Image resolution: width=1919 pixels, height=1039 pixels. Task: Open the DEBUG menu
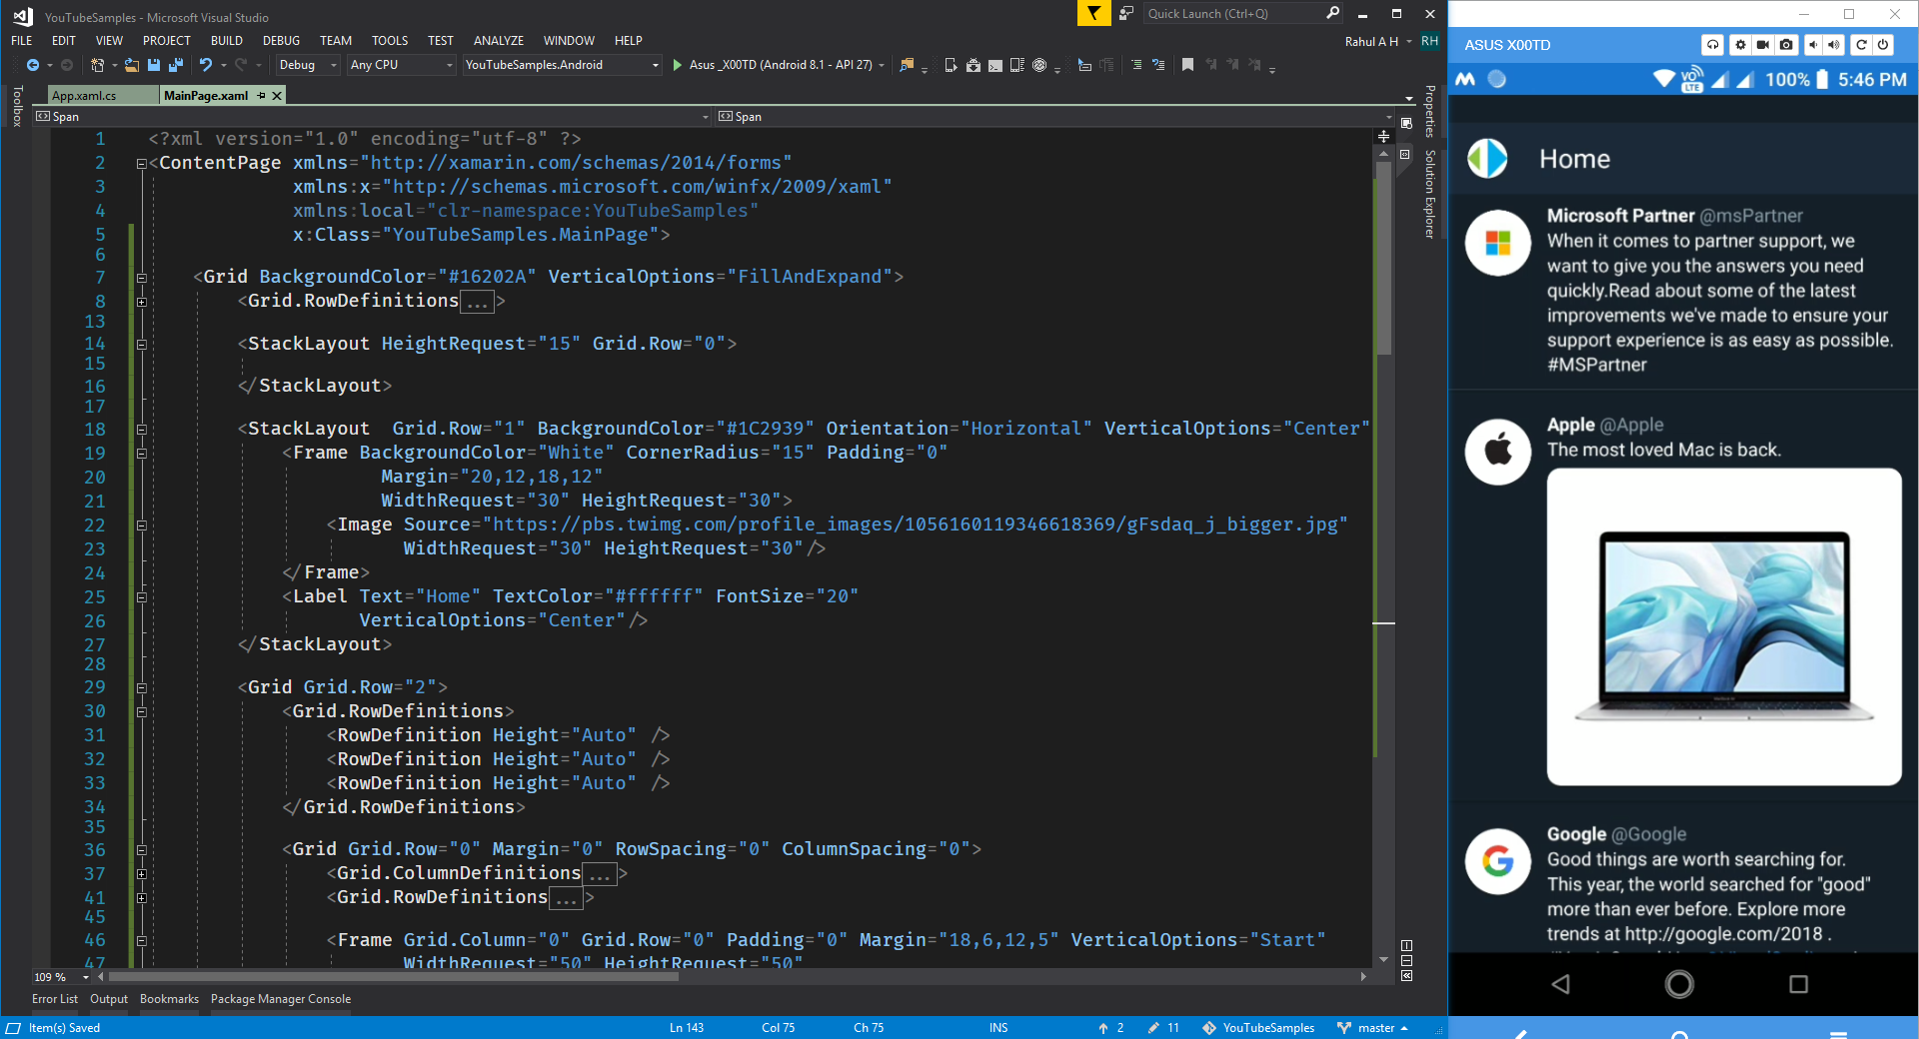point(281,41)
